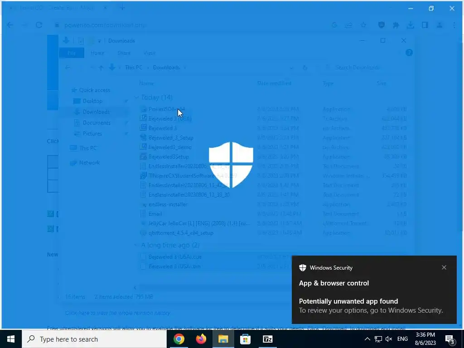The height and width of the screenshot is (348, 464).
Task: Open the network status tray icon
Action: (x=378, y=339)
